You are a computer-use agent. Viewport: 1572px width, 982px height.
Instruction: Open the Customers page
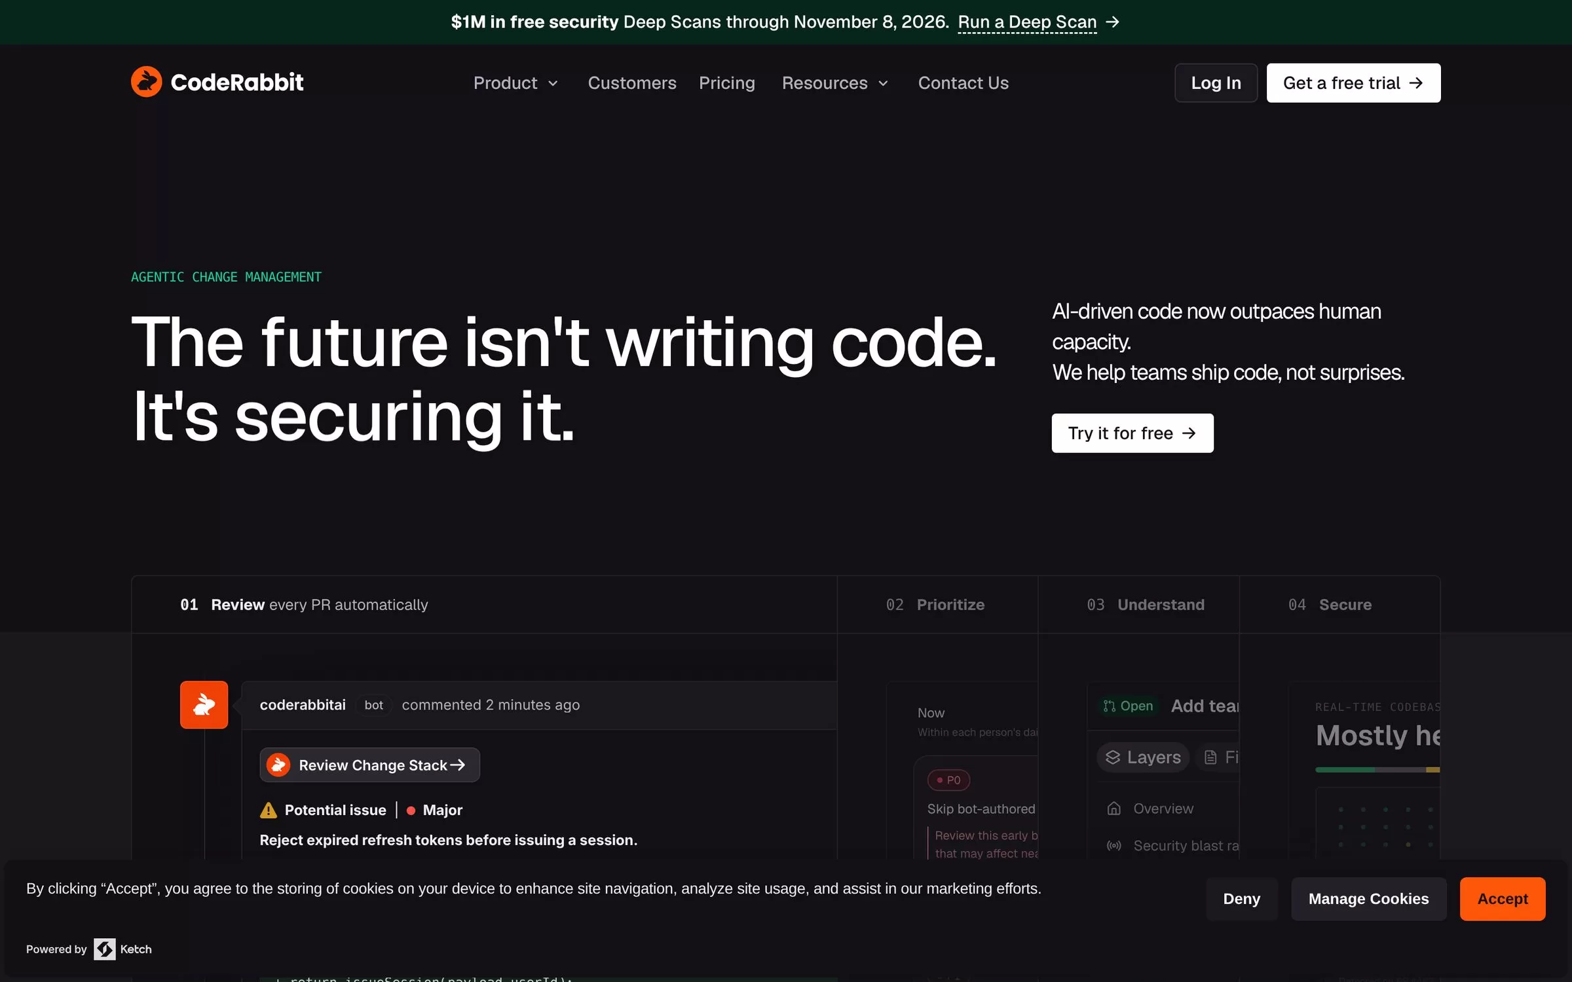pyautogui.click(x=632, y=83)
